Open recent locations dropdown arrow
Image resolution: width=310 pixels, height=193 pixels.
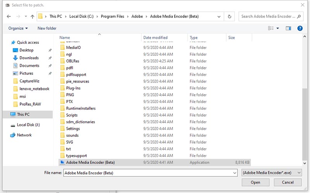pyautogui.click(x=26, y=16)
